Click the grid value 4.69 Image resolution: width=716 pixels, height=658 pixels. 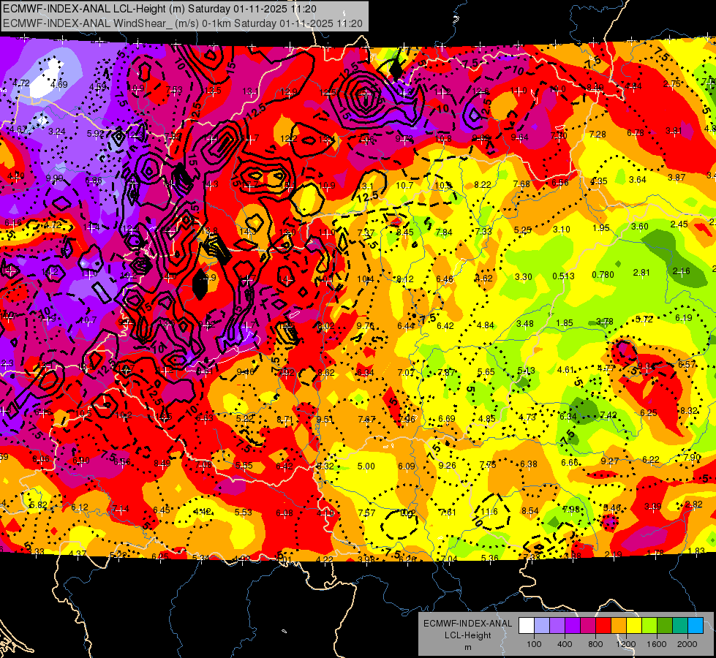59,85
